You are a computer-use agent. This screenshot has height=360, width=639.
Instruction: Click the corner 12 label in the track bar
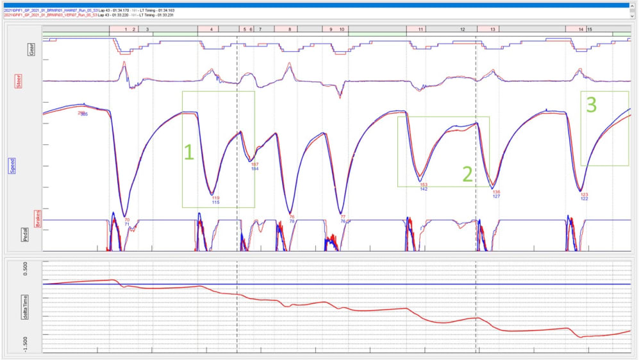tap(462, 30)
